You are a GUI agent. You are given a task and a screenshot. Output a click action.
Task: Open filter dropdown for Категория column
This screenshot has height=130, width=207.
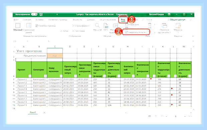(45, 76)
